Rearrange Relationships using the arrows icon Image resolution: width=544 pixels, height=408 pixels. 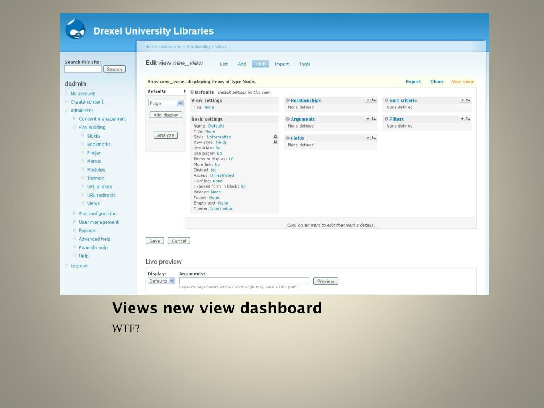tap(373, 100)
